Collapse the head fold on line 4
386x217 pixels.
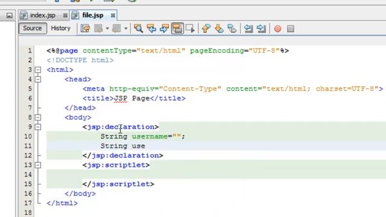(37, 79)
